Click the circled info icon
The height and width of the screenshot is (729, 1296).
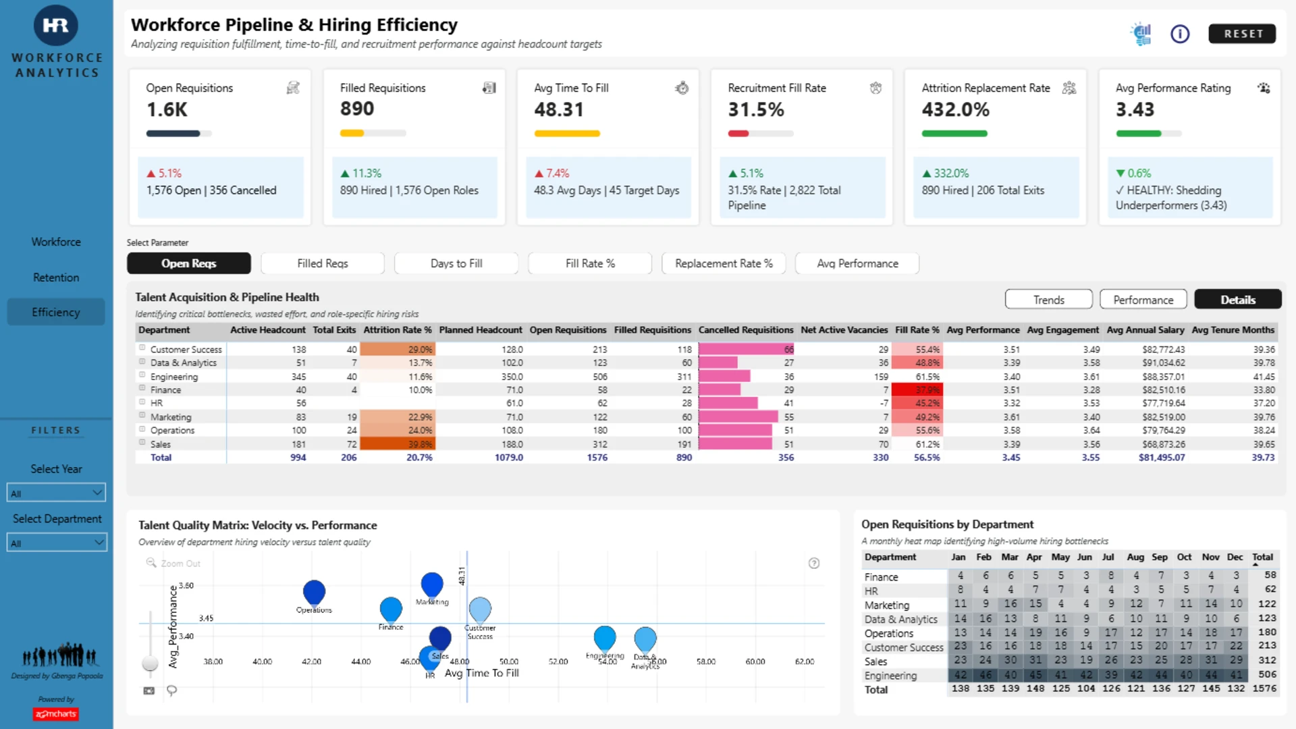1180,34
